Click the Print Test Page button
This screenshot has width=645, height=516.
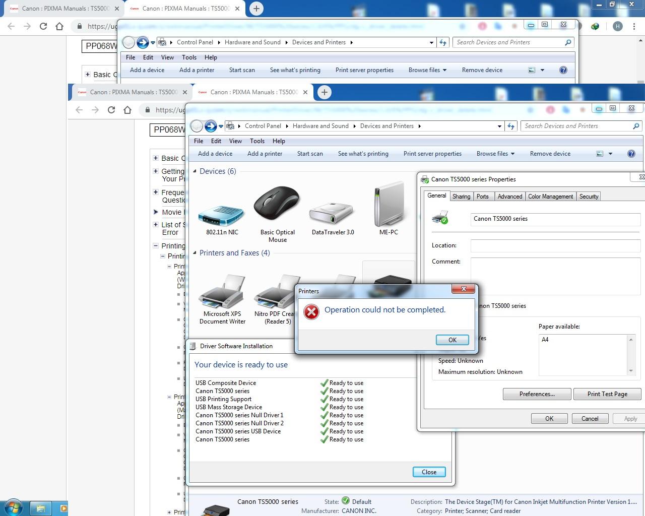coord(607,394)
